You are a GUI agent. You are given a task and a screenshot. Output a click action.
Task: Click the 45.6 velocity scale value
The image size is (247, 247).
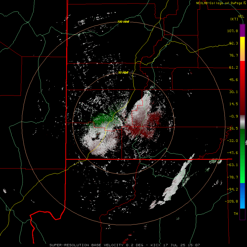(234, 80)
